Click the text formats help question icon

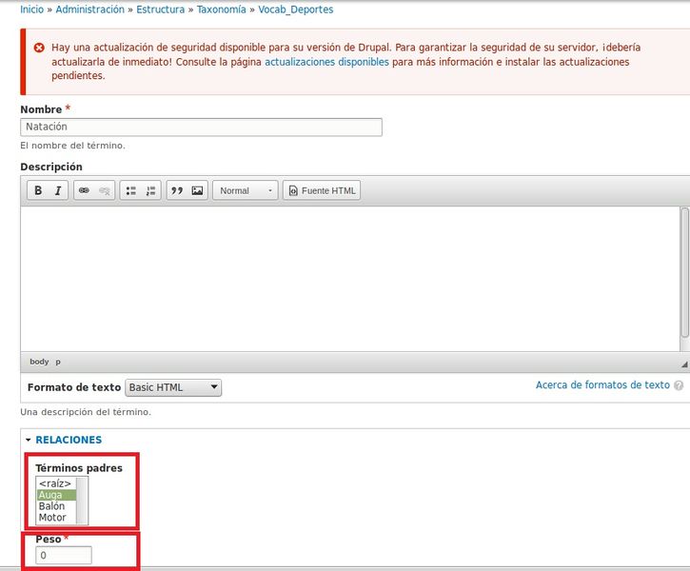pos(679,385)
